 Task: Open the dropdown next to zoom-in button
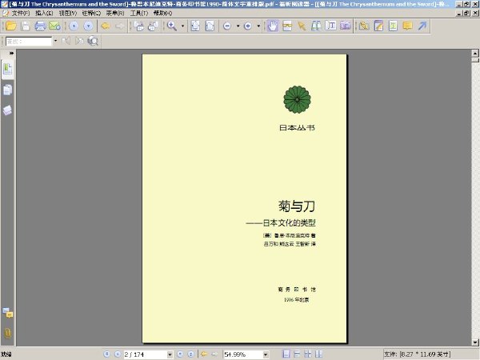(x=258, y=26)
